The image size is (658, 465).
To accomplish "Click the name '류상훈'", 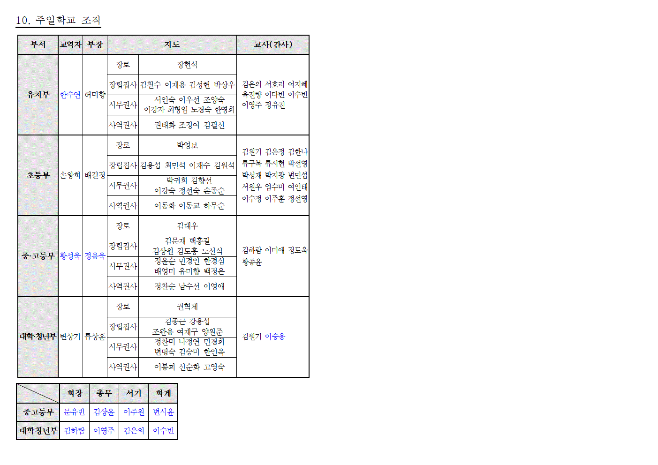I will pyautogui.click(x=95, y=337).
